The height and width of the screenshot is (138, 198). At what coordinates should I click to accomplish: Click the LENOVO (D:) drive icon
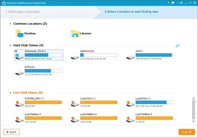75,57
